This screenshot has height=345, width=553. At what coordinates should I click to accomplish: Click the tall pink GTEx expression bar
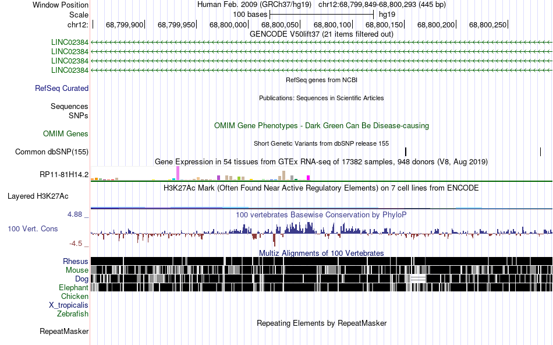pyautogui.click(x=178, y=174)
